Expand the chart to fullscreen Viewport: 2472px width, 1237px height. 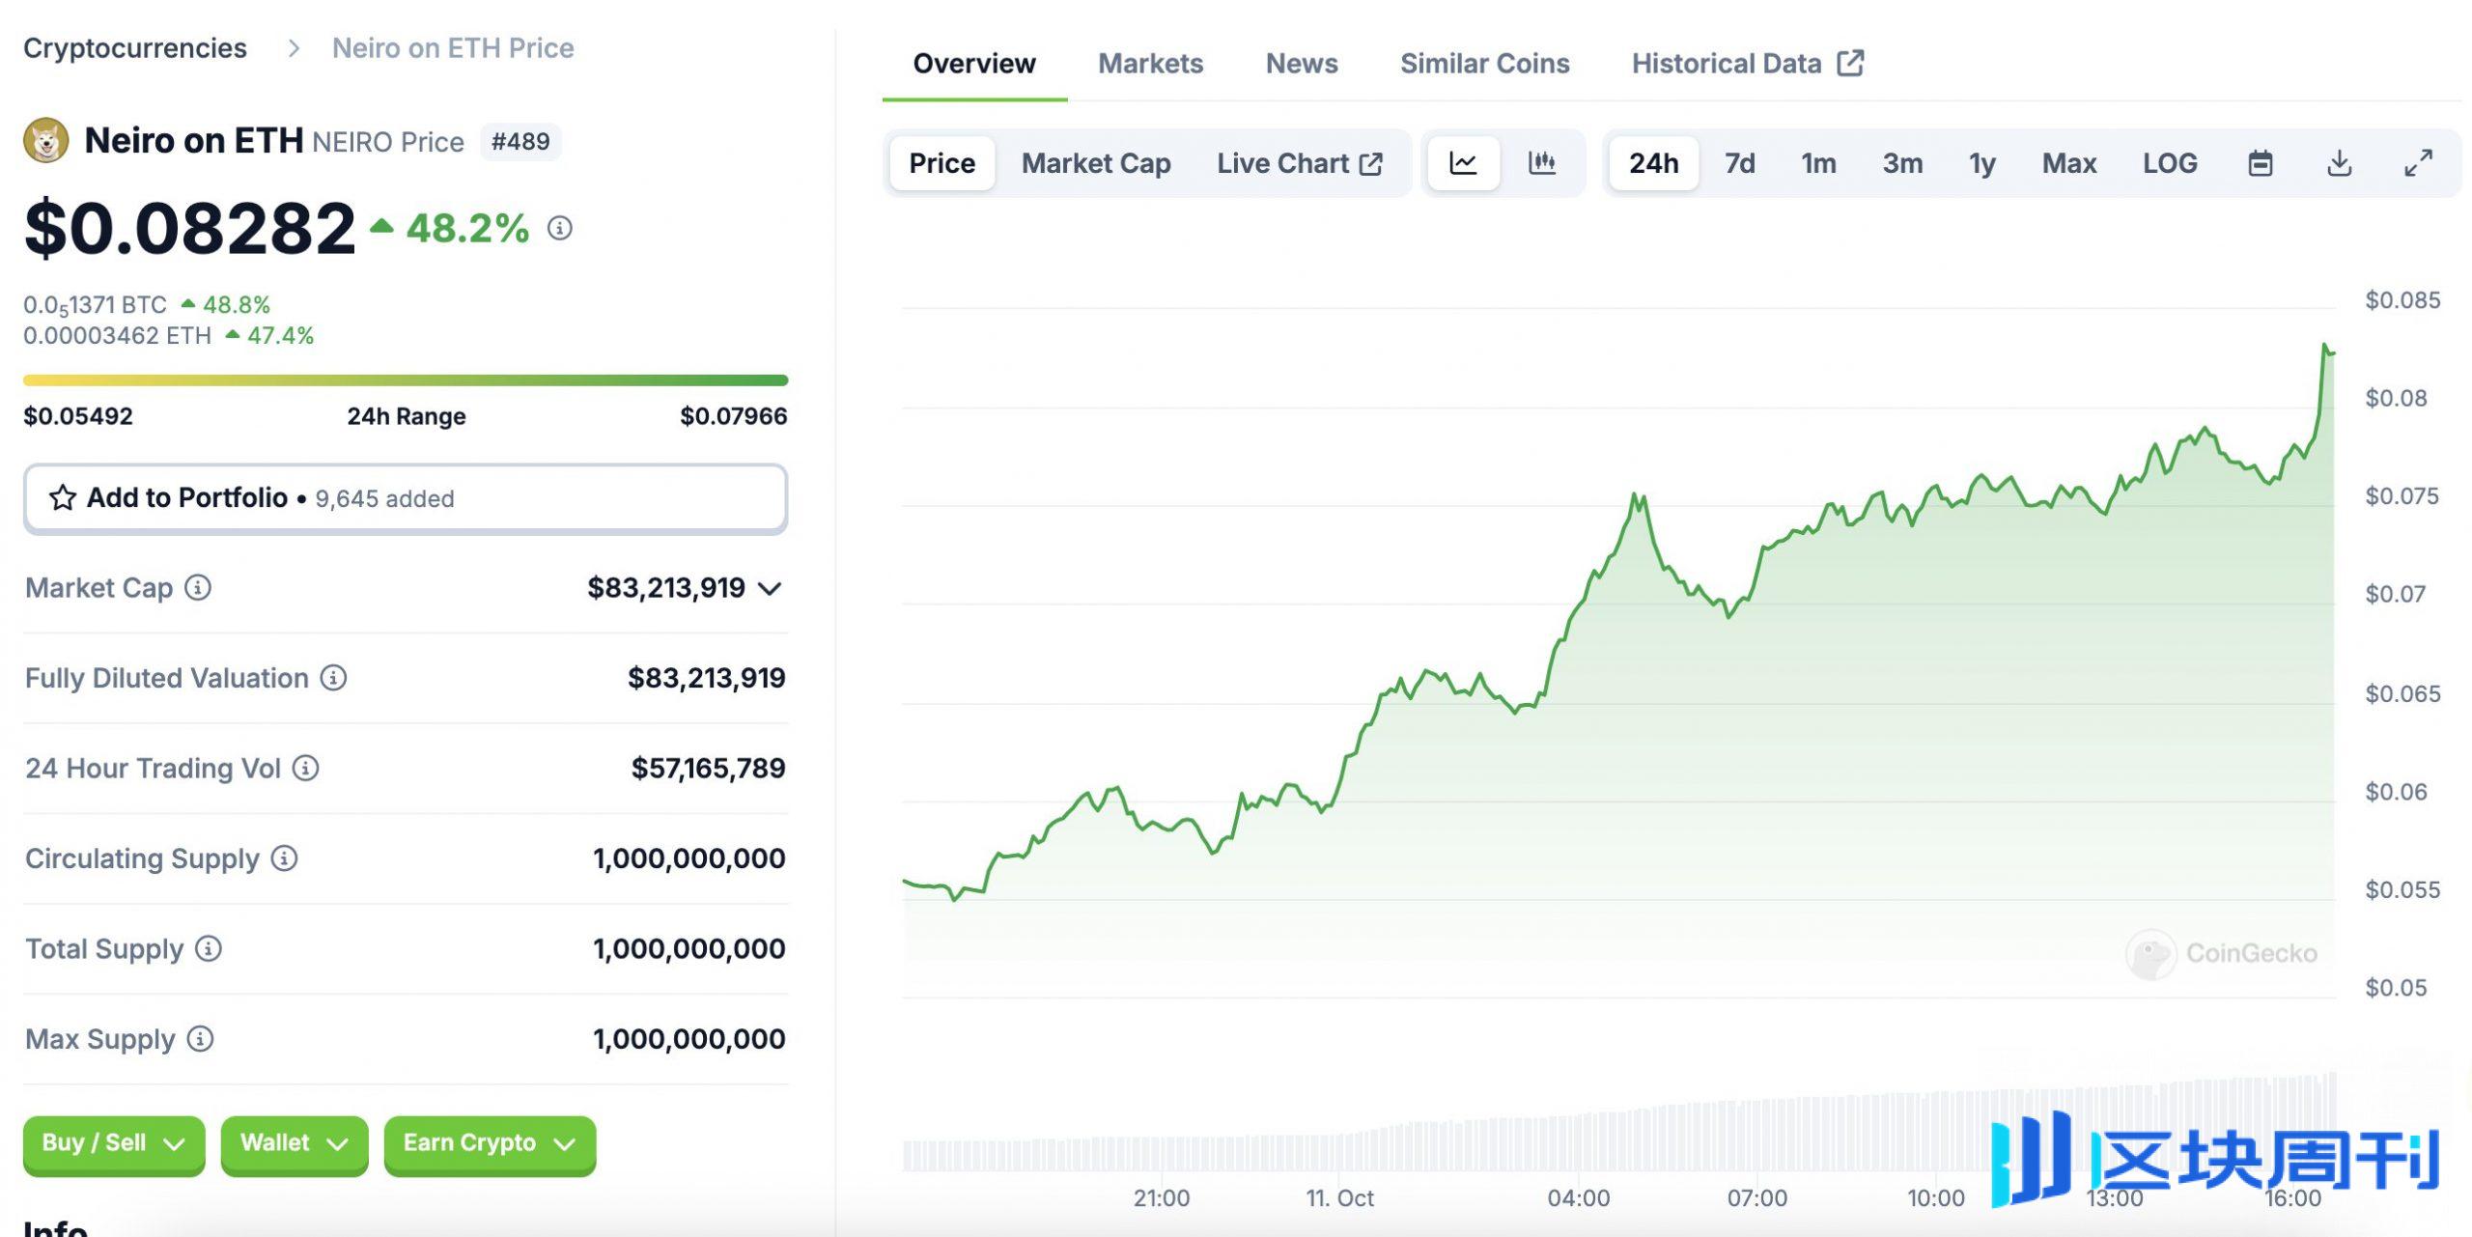(x=2417, y=163)
